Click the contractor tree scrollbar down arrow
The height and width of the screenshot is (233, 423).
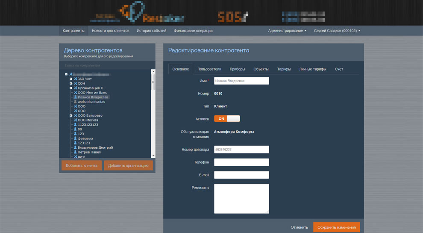click(153, 156)
